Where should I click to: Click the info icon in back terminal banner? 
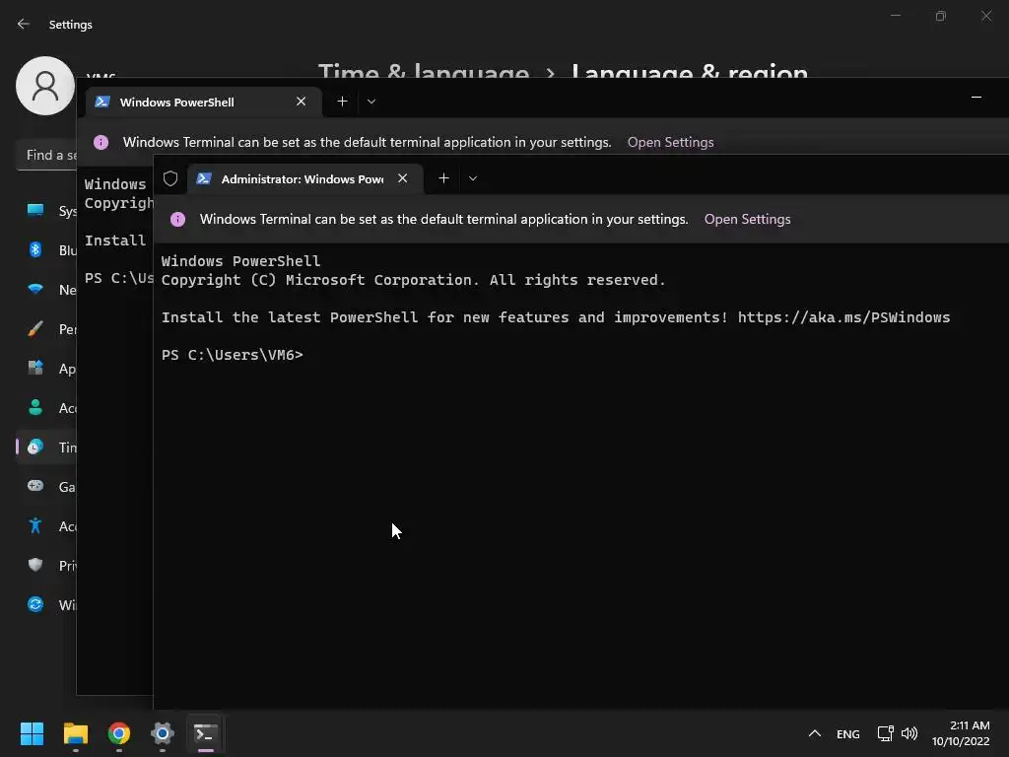pos(101,142)
